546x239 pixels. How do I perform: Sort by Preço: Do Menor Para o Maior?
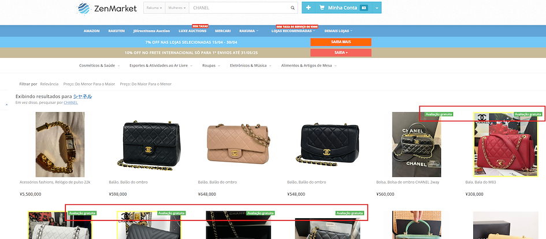click(89, 84)
